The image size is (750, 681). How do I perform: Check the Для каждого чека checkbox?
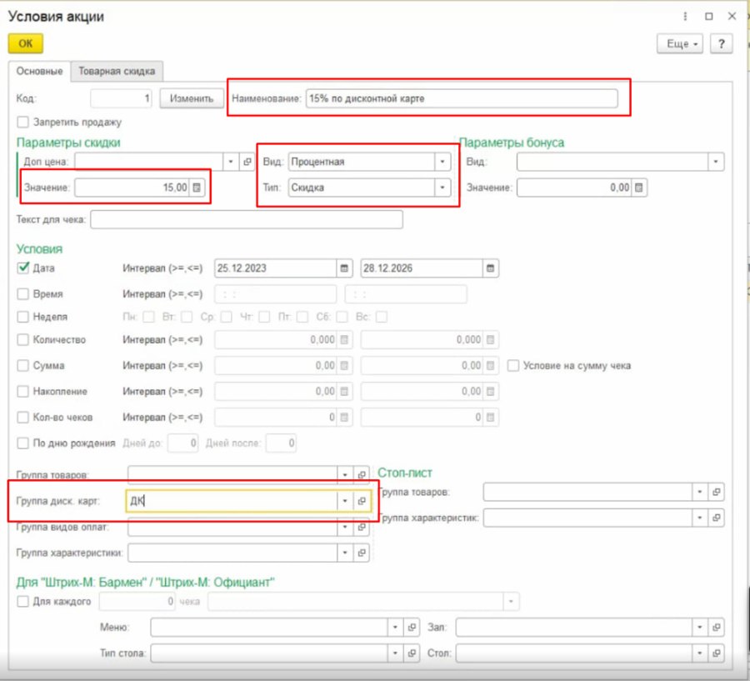click(x=22, y=601)
